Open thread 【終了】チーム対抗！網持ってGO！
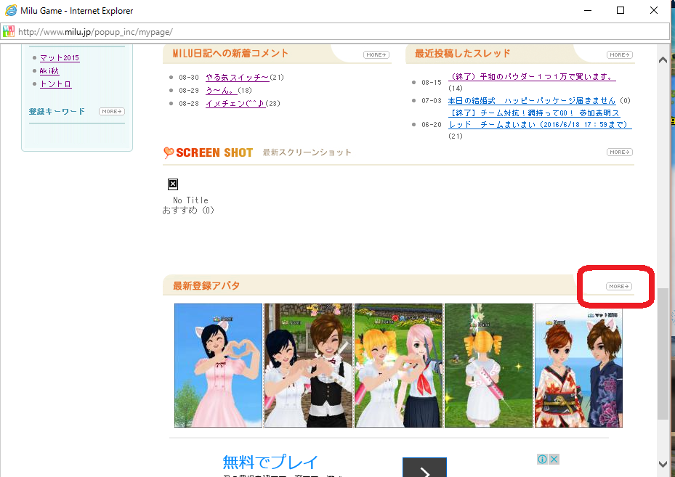Screen dimensions: 675x477 540,119
